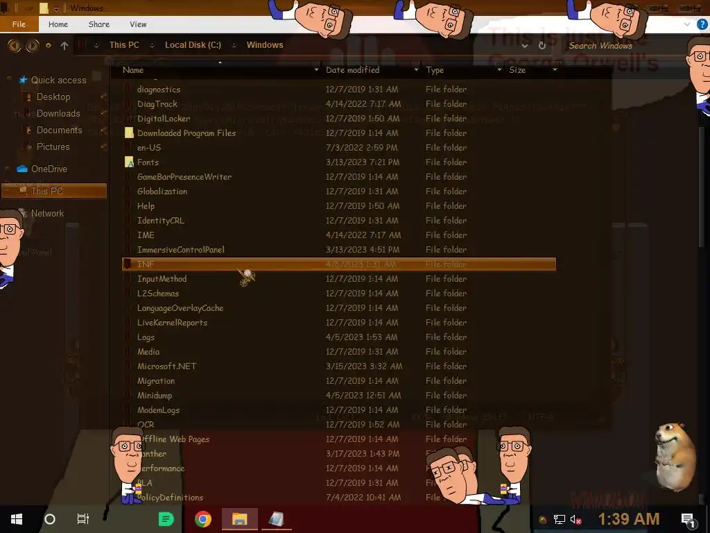The width and height of the screenshot is (710, 533).
Task: Open the File ribbon tab
Action: click(x=19, y=24)
